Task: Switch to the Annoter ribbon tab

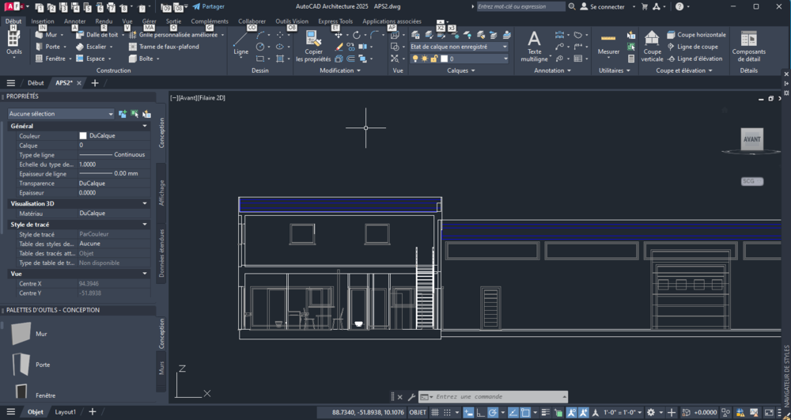Action: tap(75, 21)
